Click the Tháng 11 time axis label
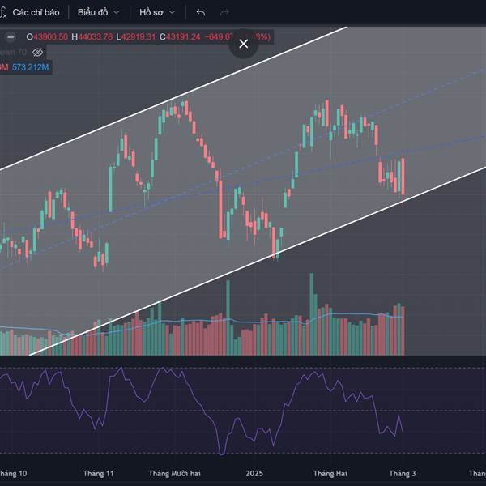This screenshot has height=486, width=486. [99, 474]
